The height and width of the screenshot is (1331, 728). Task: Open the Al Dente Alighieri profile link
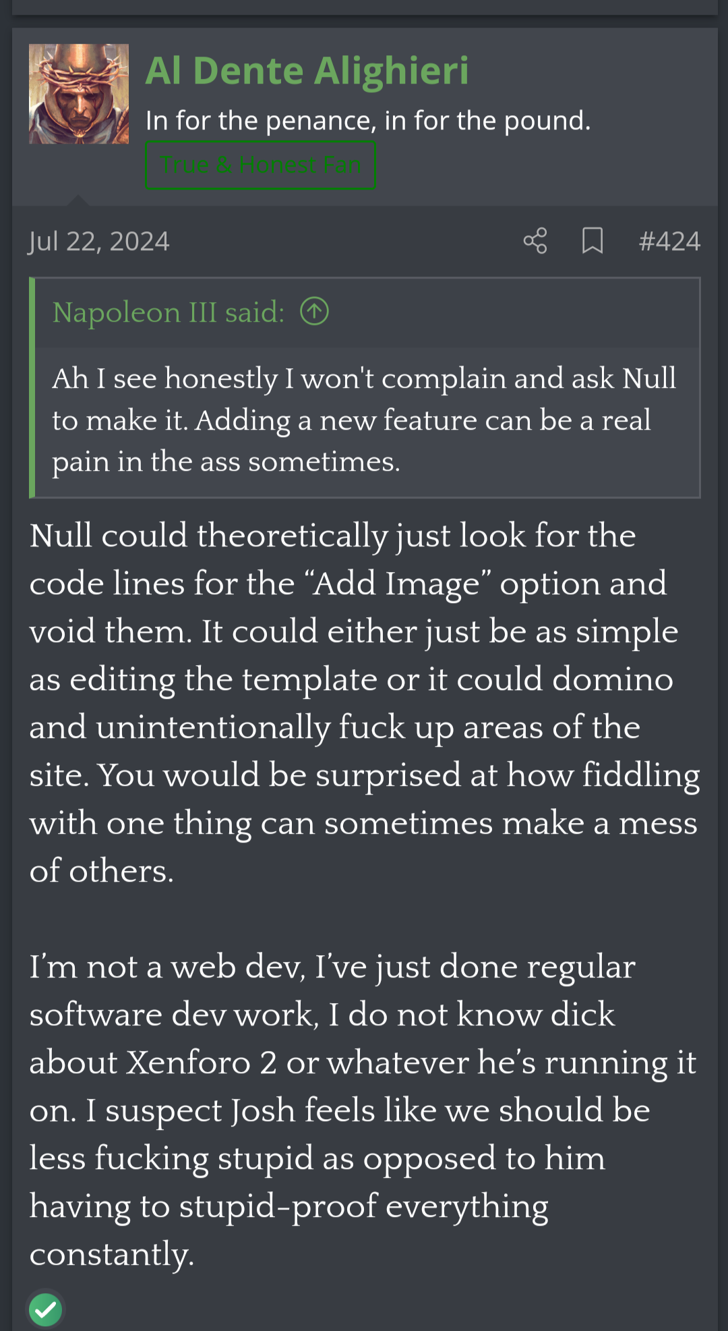click(x=307, y=71)
